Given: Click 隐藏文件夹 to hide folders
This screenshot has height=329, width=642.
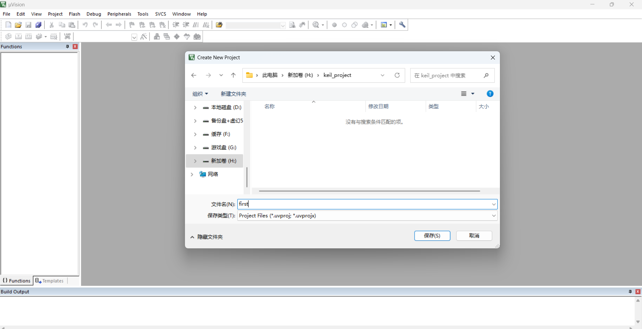Looking at the screenshot, I should tap(206, 237).
